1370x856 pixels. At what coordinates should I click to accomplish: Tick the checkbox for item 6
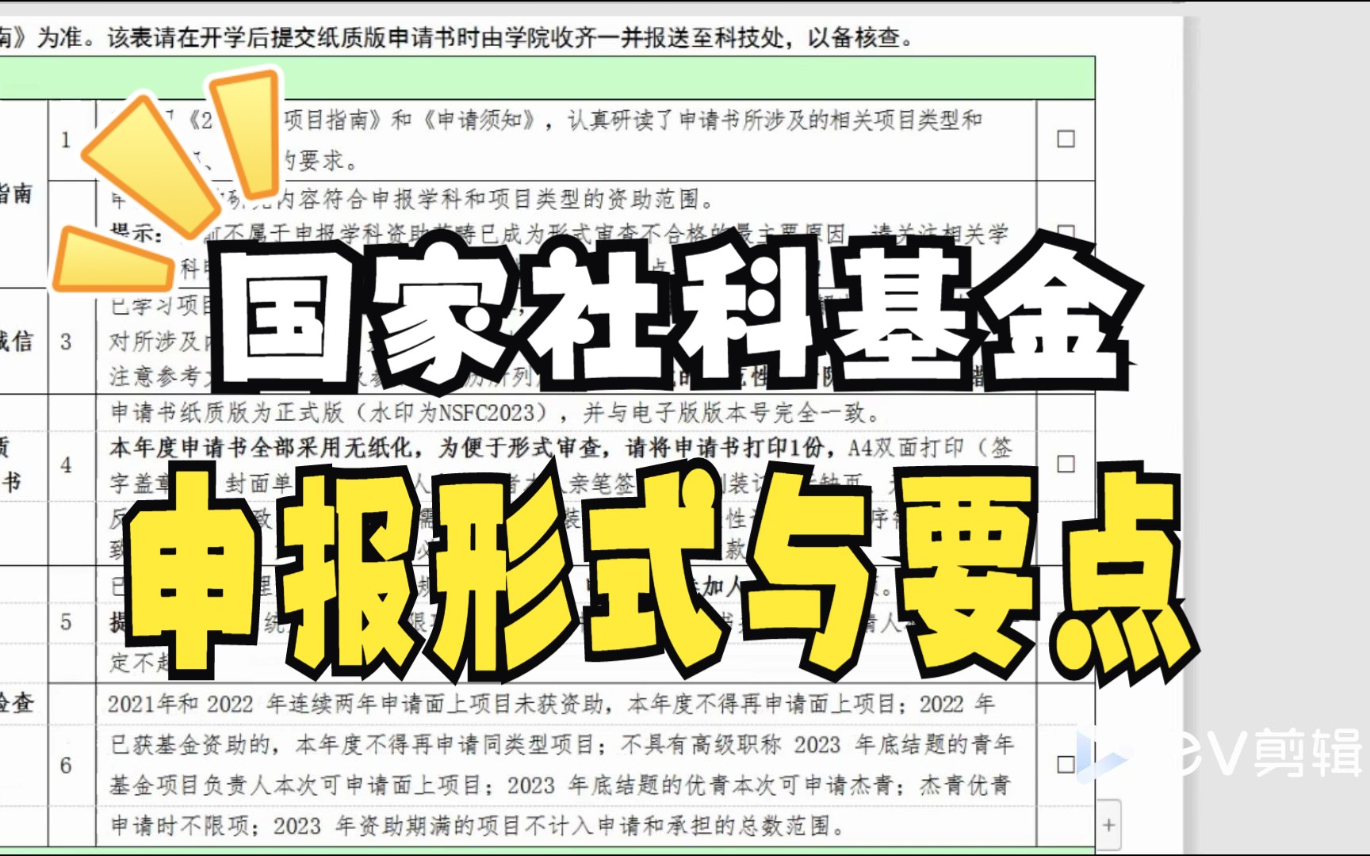1066,764
